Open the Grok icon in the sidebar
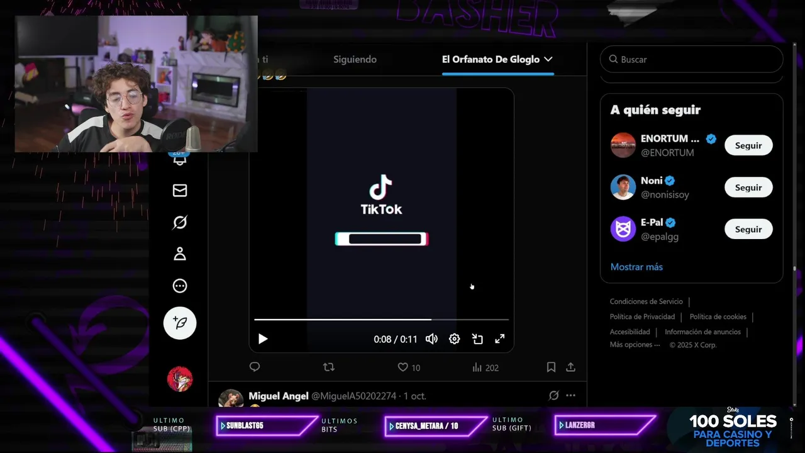The image size is (805, 453). tap(180, 222)
